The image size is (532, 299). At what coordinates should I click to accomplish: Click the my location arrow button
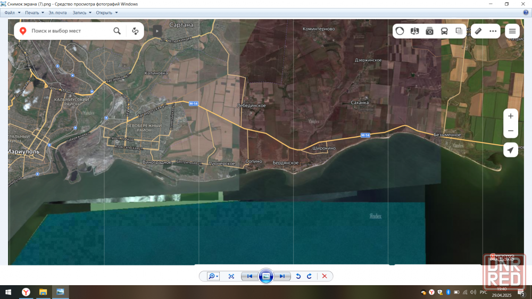(x=511, y=150)
